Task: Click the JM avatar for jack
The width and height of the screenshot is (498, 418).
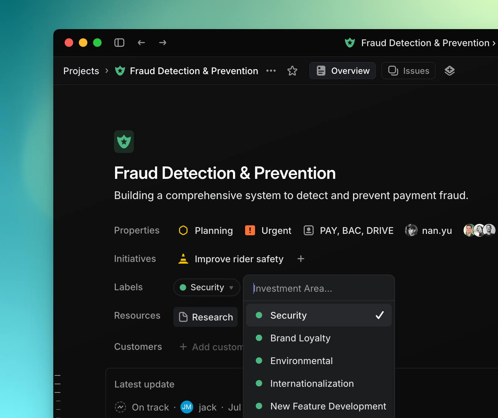Action: click(x=187, y=407)
